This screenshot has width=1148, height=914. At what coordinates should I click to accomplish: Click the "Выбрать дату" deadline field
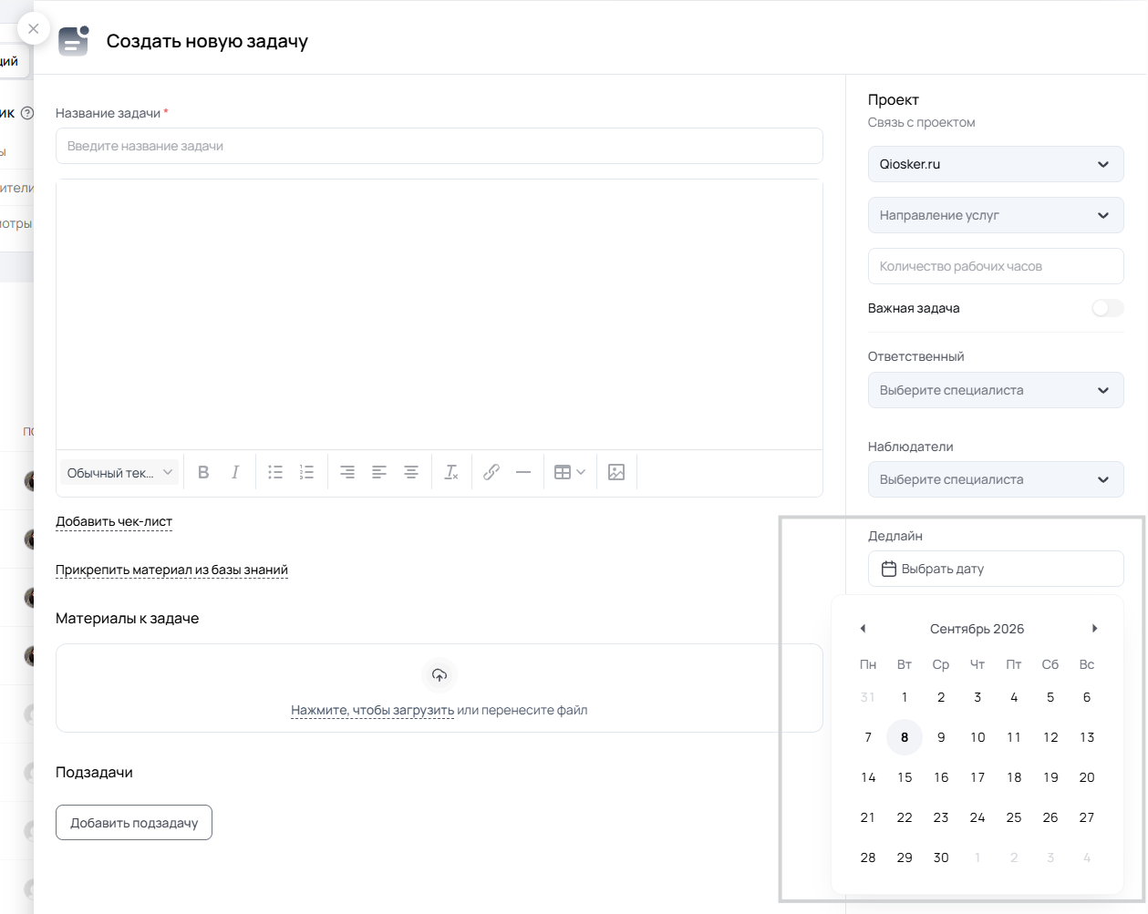[x=996, y=569]
